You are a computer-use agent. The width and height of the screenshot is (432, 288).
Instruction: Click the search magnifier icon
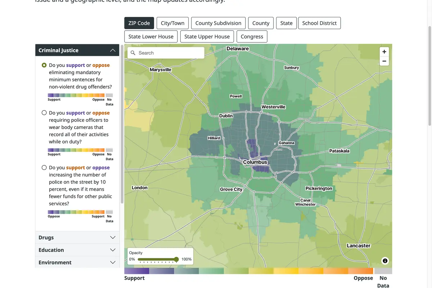pos(133,53)
